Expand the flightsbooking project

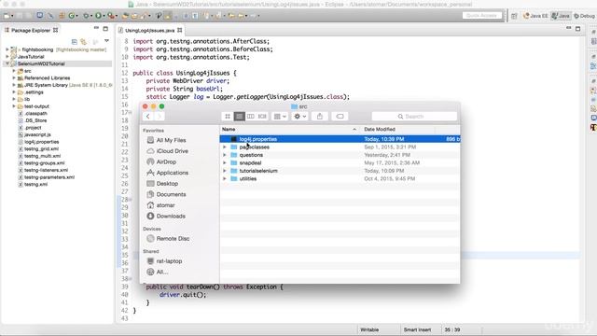(7, 49)
